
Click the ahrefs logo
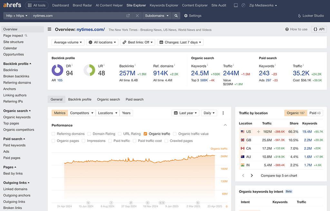[12, 5]
